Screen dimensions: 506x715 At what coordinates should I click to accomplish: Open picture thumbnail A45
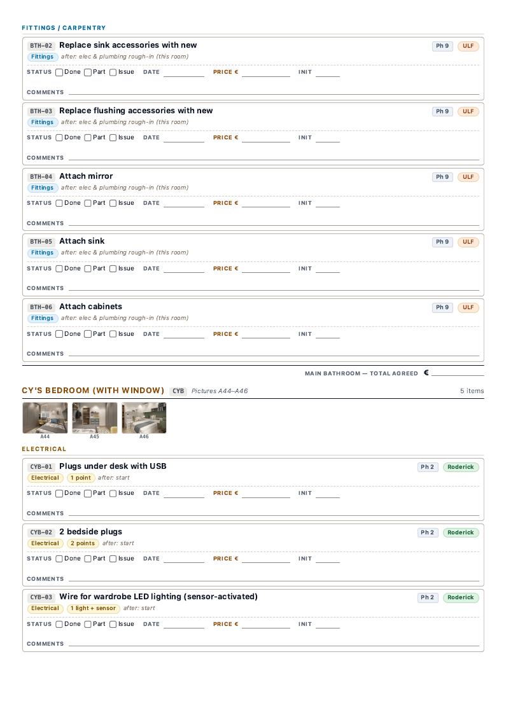[94, 418]
